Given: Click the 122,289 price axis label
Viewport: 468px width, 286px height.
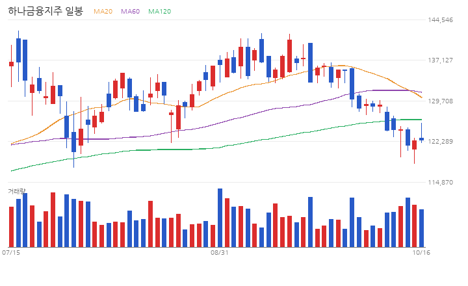Looking at the screenshot, I should pos(440,142).
